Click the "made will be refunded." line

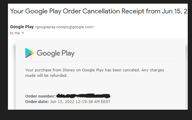point(46,76)
